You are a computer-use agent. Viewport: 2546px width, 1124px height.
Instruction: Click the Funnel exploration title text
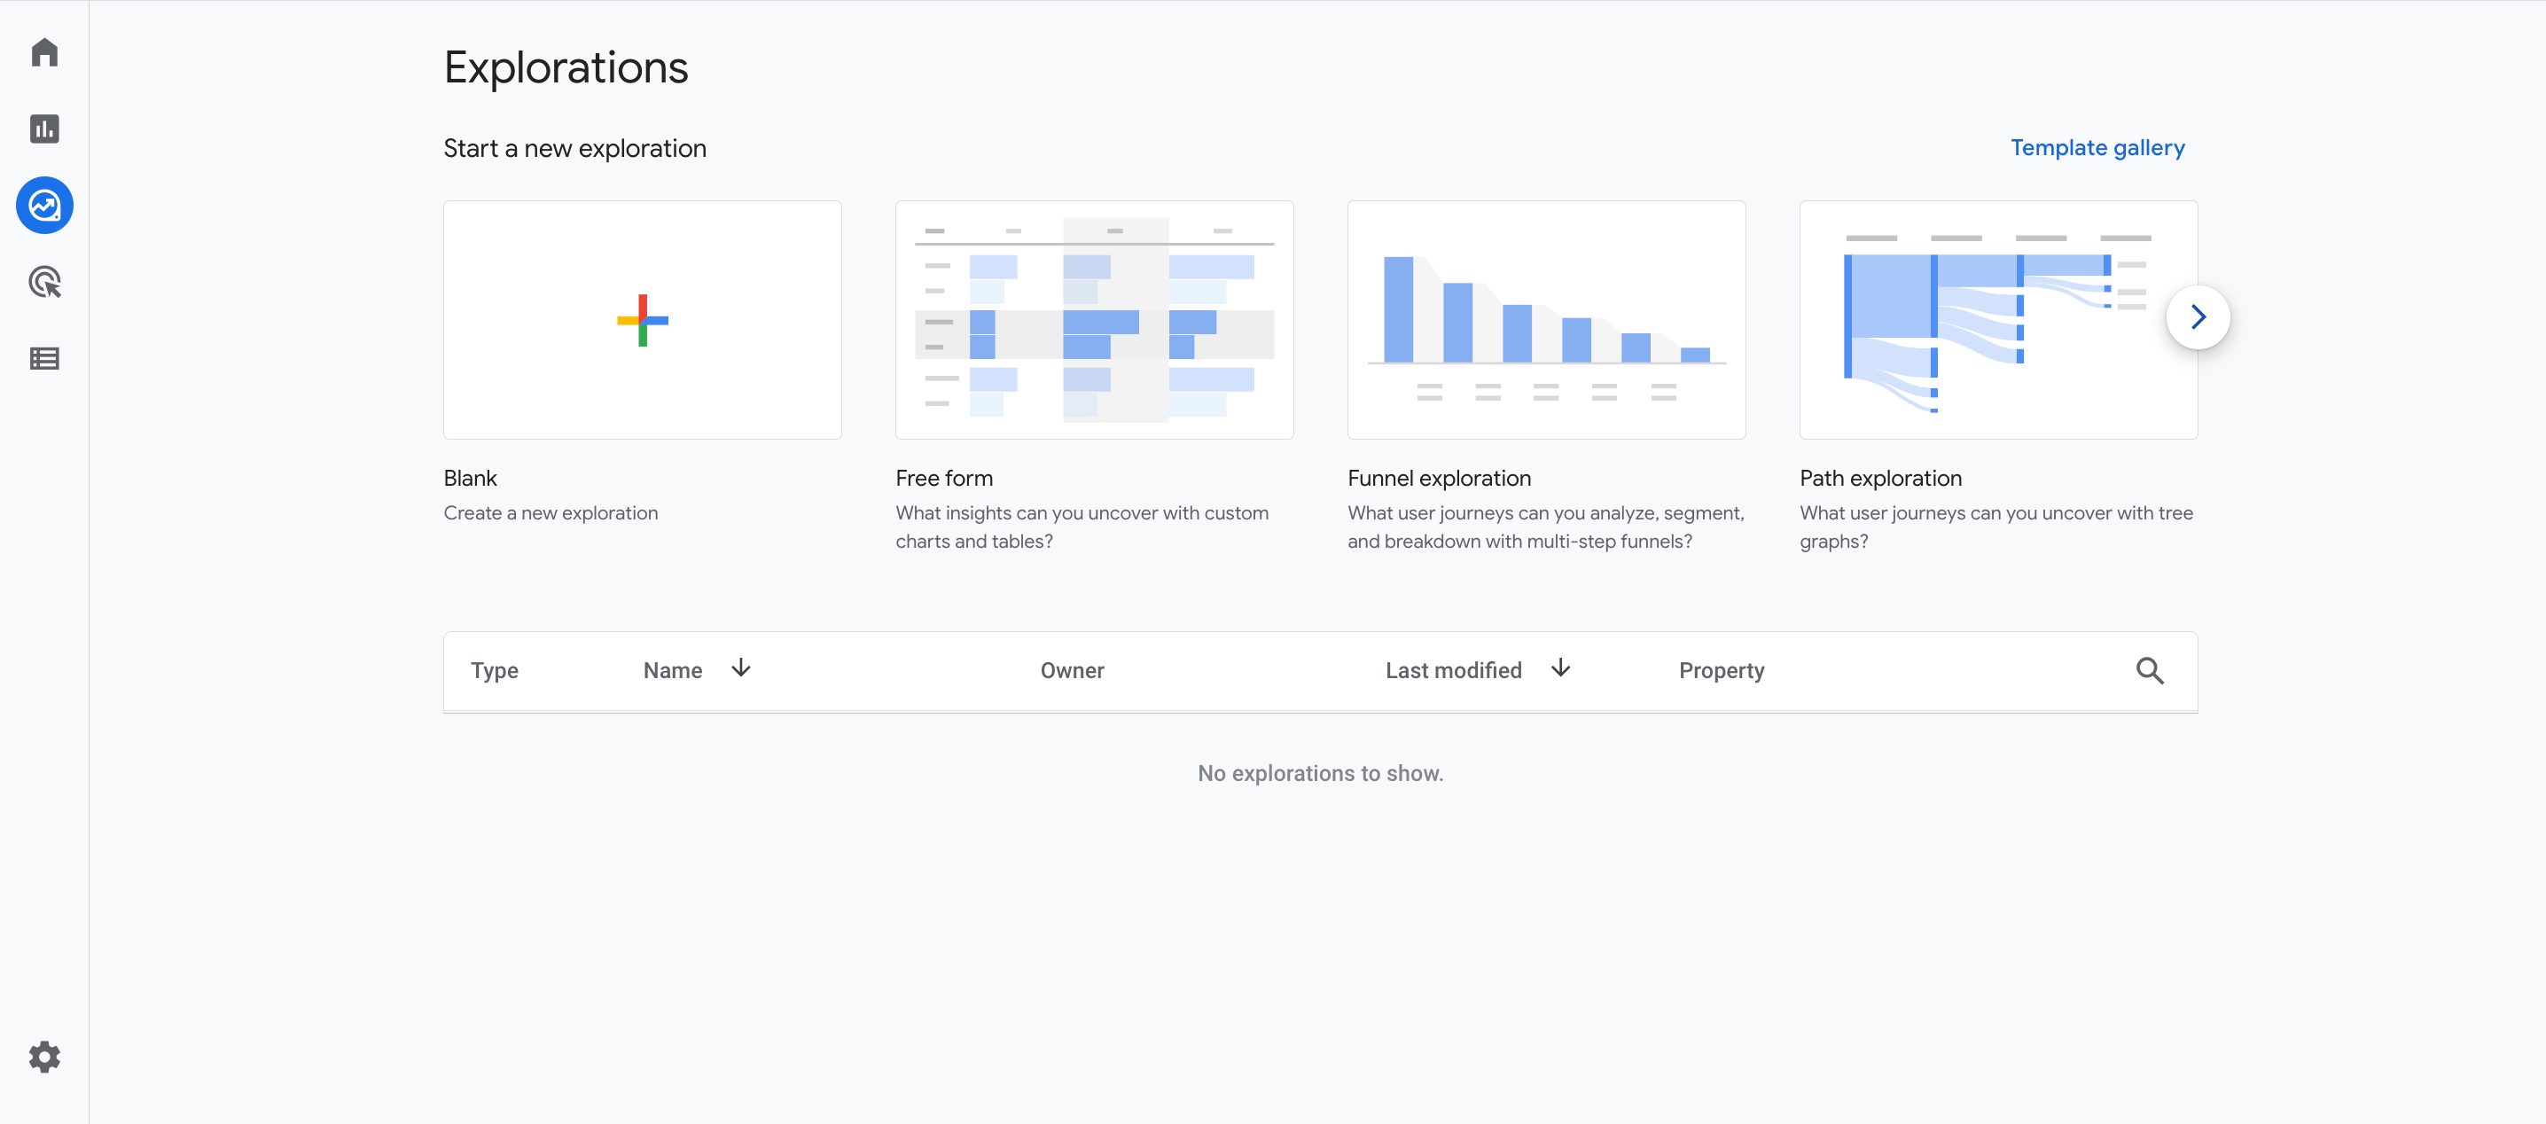coord(1438,479)
